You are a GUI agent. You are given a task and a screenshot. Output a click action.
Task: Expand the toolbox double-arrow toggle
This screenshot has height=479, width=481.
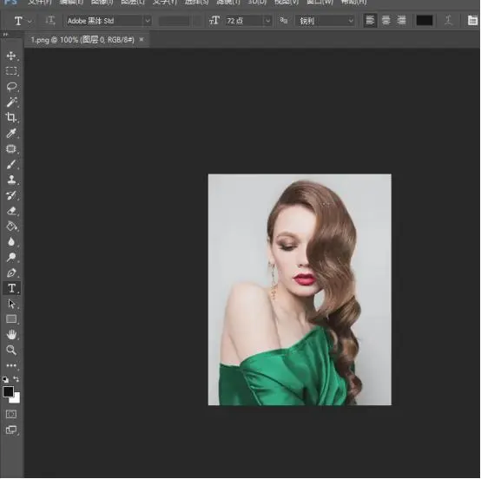click(5, 35)
